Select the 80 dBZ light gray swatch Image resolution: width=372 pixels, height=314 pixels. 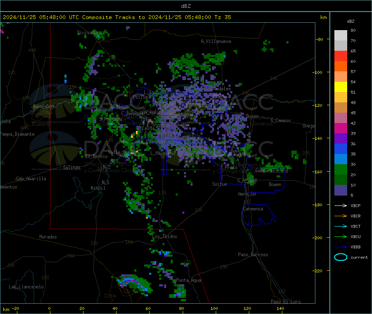(x=341, y=35)
